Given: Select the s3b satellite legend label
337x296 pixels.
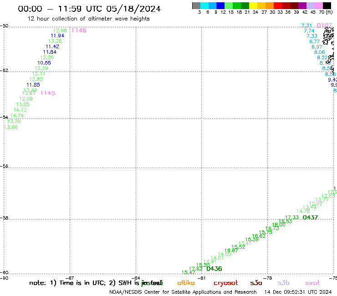Looking at the screenshot, I should click(283, 283).
